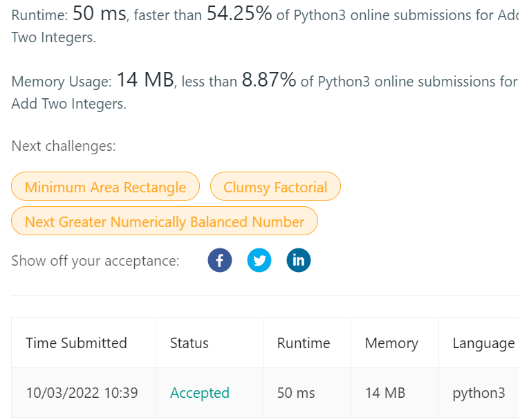Click the 14 MB memory table cell
This screenshot has height=420, width=520.
(385, 393)
